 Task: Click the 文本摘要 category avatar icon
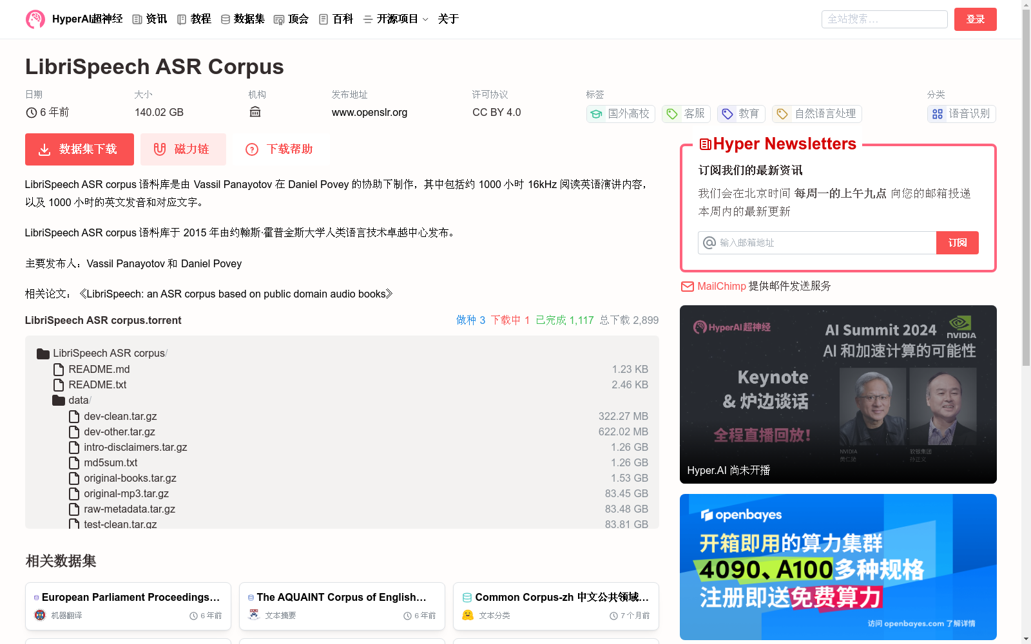[254, 615]
